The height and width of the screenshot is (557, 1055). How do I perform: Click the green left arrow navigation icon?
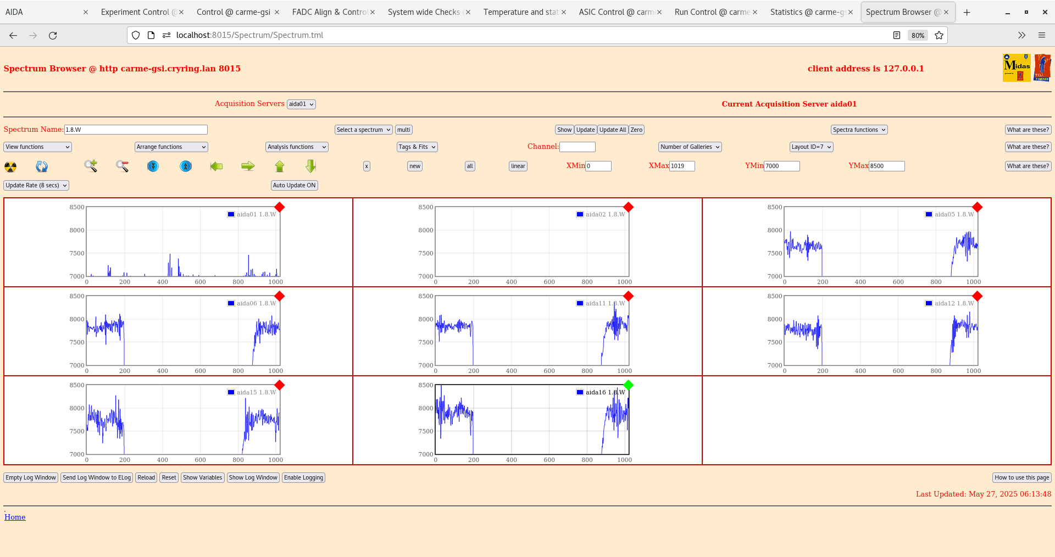point(216,166)
